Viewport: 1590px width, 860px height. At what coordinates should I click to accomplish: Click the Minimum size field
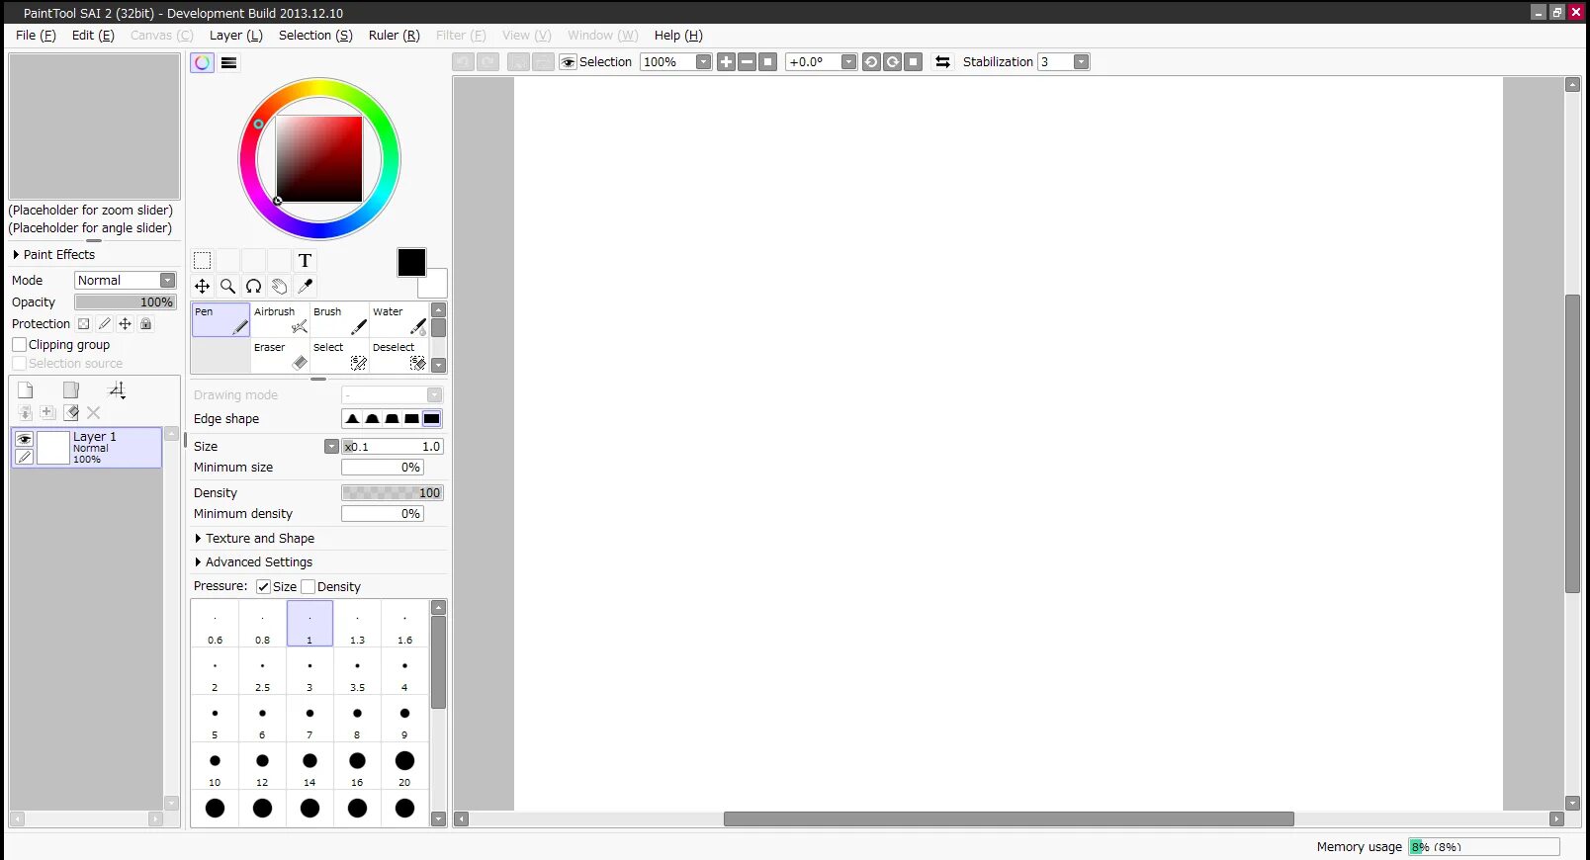point(383,468)
